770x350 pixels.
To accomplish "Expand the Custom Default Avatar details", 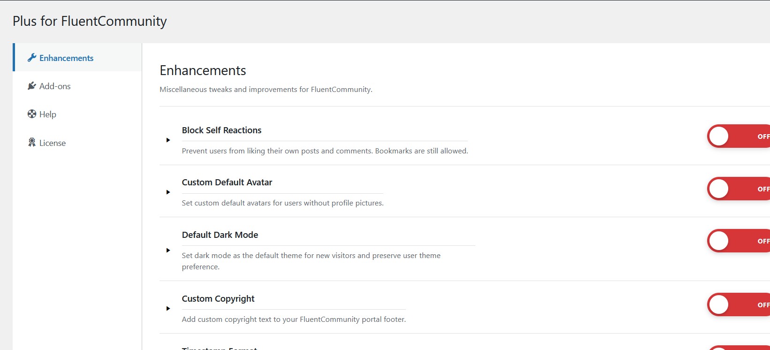I will [168, 192].
